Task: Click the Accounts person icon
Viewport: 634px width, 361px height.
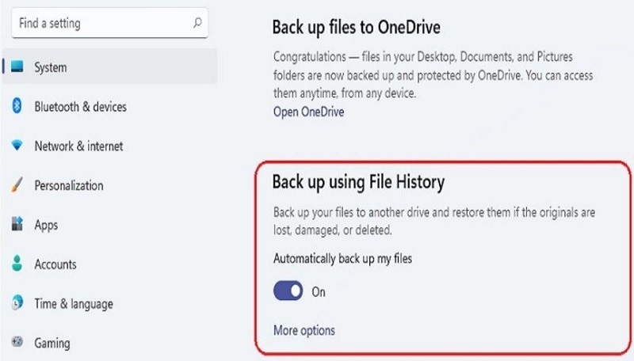Action: tap(17, 264)
